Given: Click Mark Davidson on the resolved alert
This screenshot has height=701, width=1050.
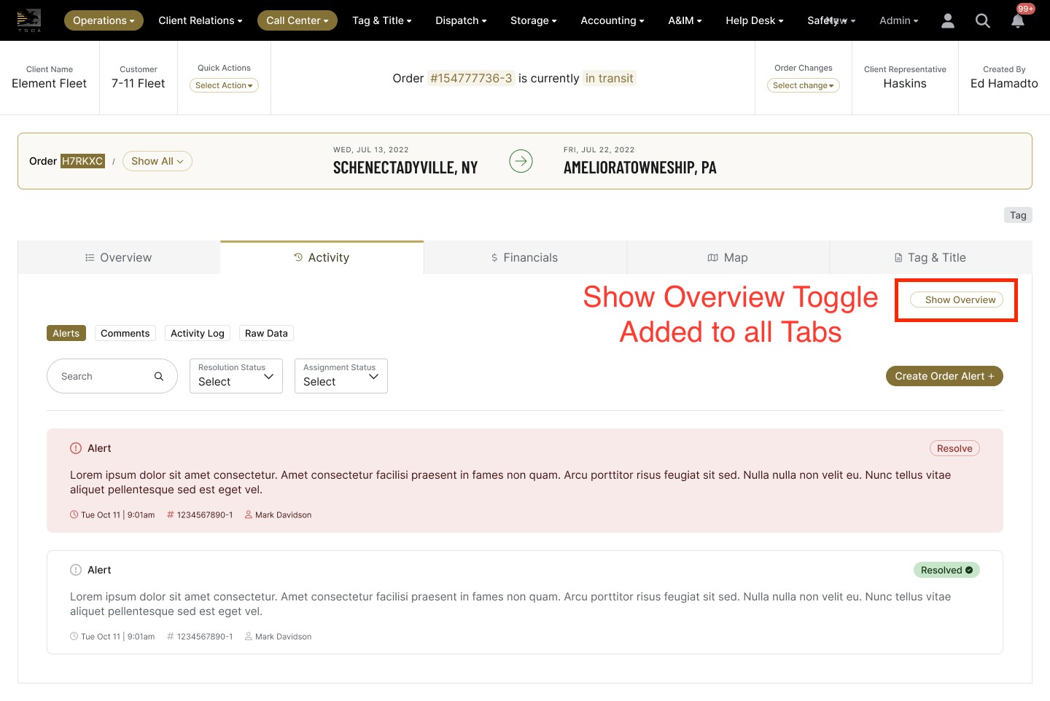Looking at the screenshot, I should tap(283, 636).
